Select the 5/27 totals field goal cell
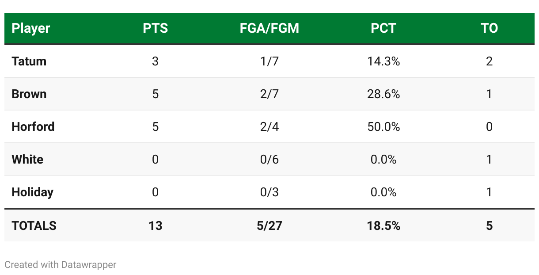539x275 pixels. click(269, 225)
